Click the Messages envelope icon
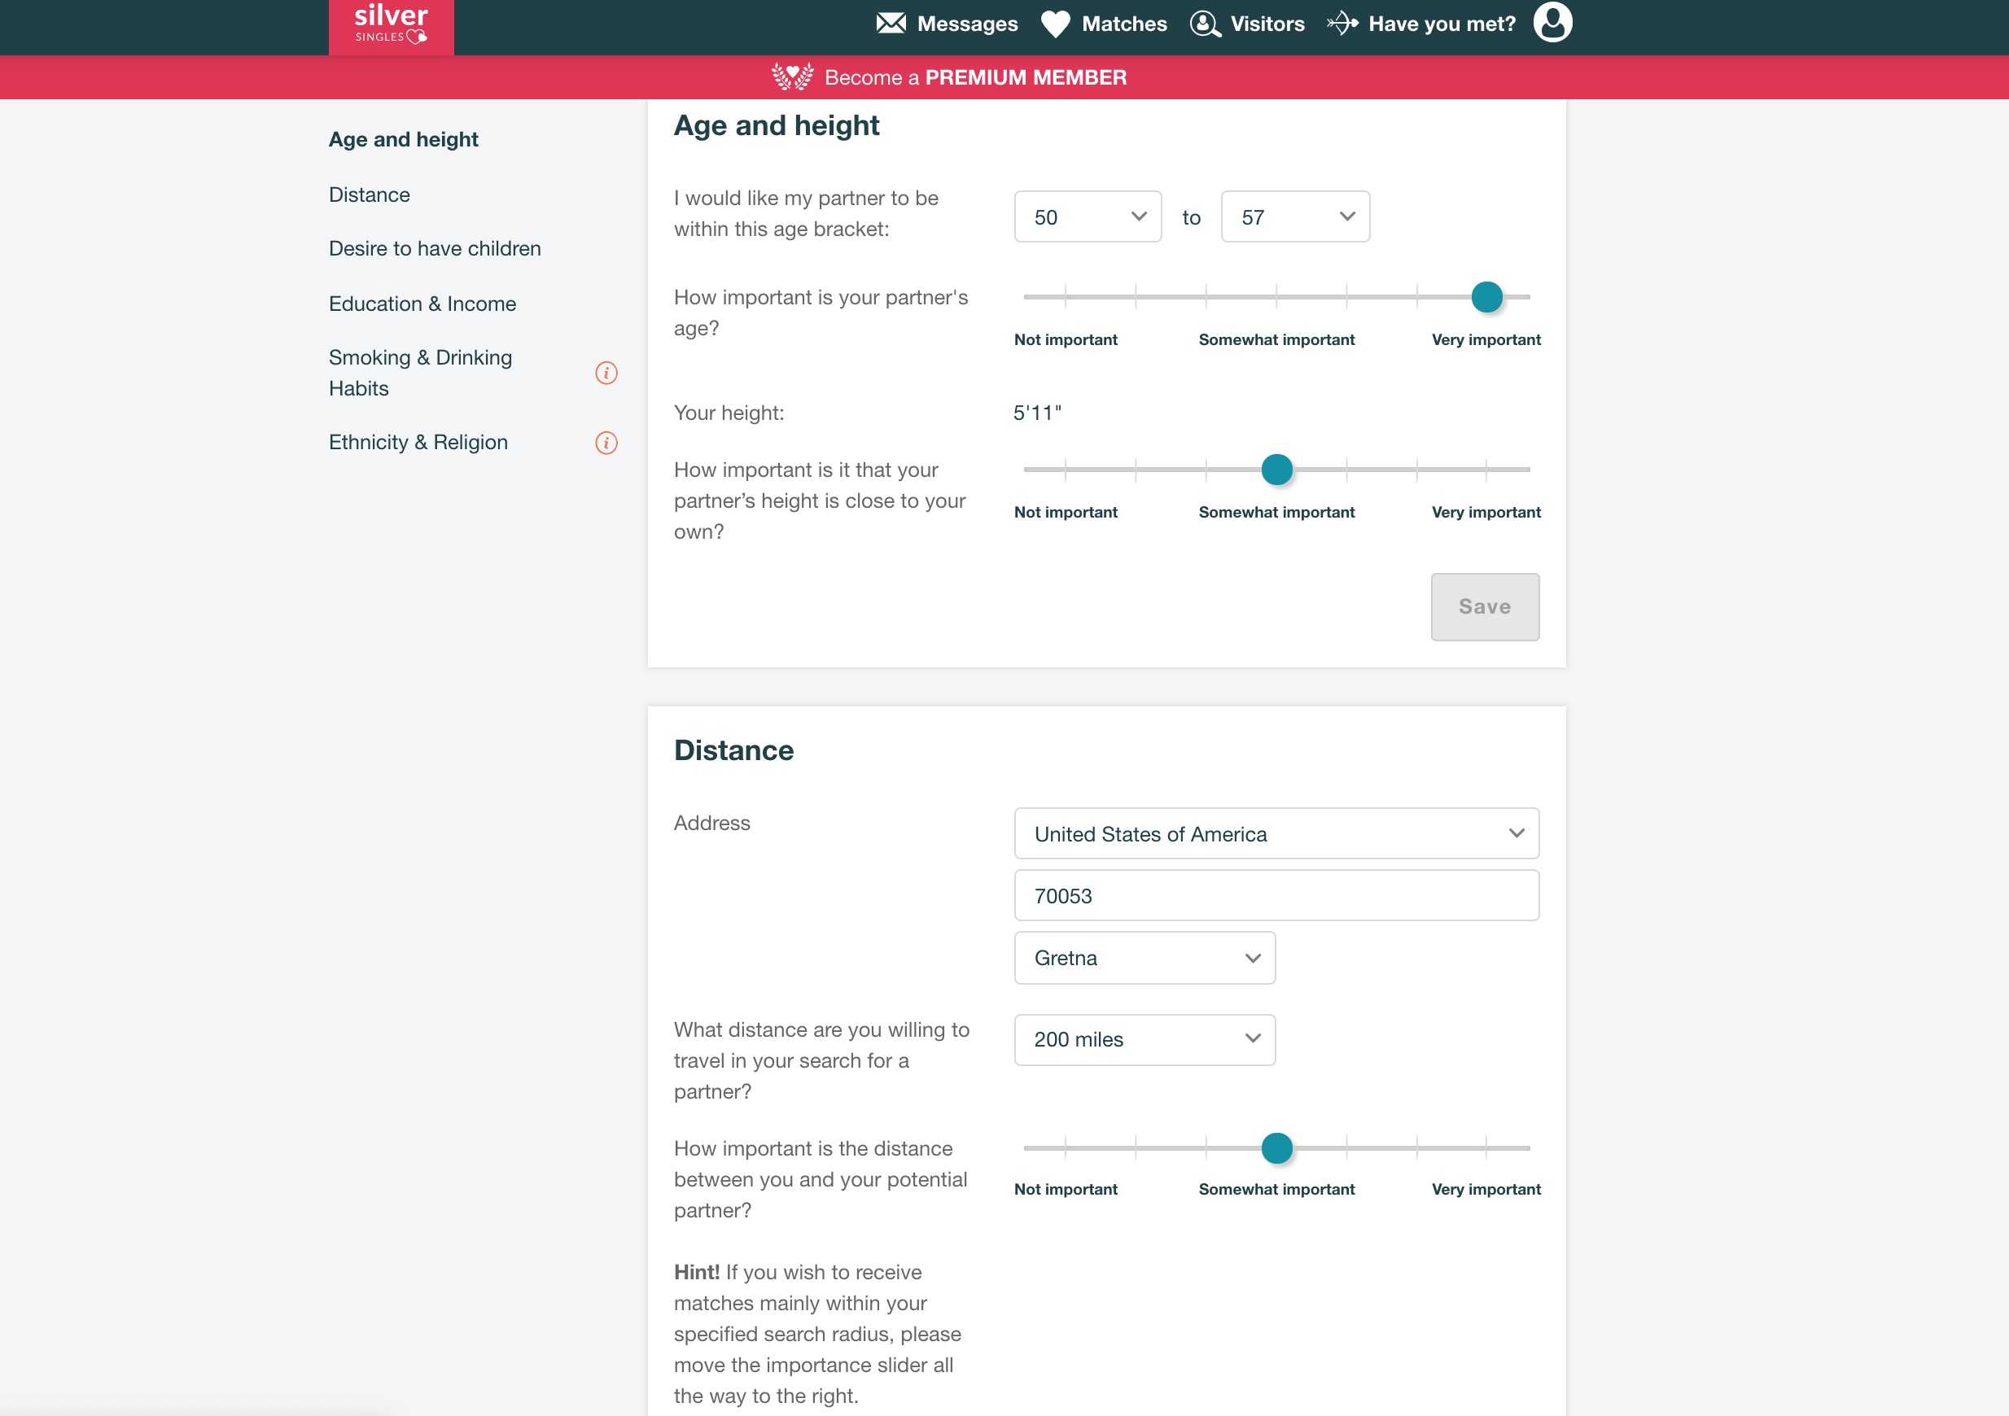2009x1416 pixels. [891, 24]
